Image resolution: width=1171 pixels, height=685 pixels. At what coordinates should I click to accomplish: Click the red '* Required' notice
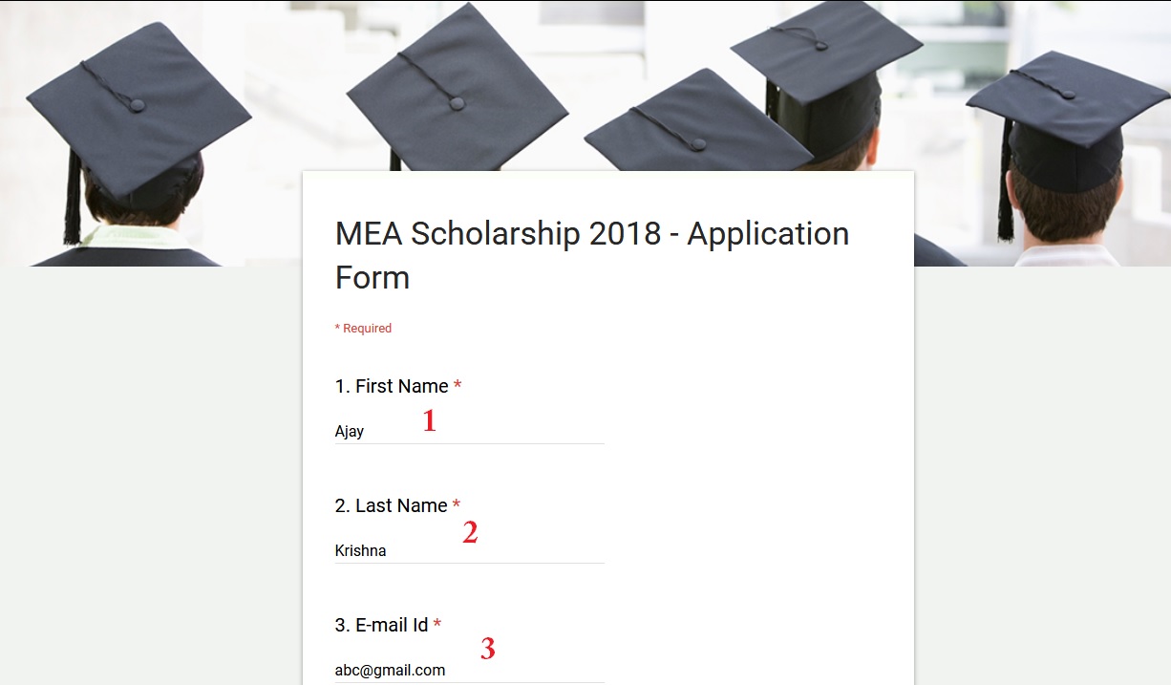[x=363, y=328]
